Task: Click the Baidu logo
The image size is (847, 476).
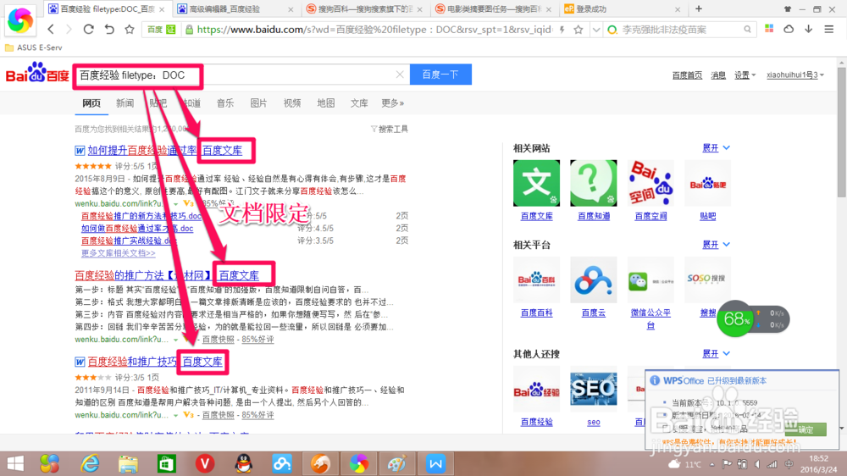Action: click(x=37, y=74)
